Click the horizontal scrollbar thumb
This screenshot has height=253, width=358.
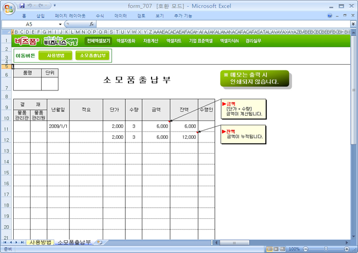coord(234,242)
